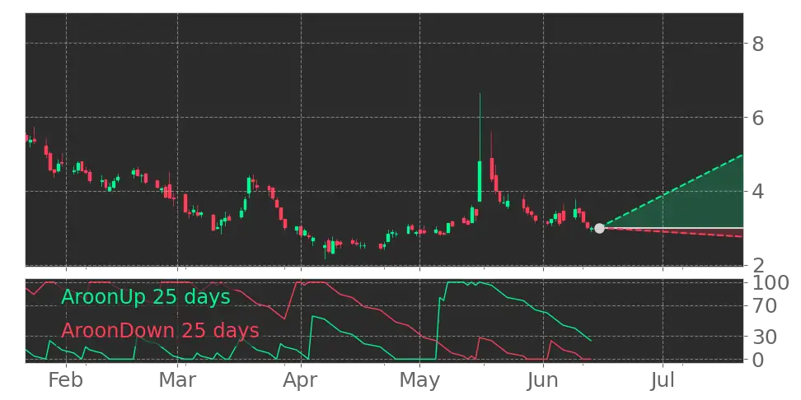Click the Aroon axis value 0
The height and width of the screenshot is (400, 801).
(757, 360)
